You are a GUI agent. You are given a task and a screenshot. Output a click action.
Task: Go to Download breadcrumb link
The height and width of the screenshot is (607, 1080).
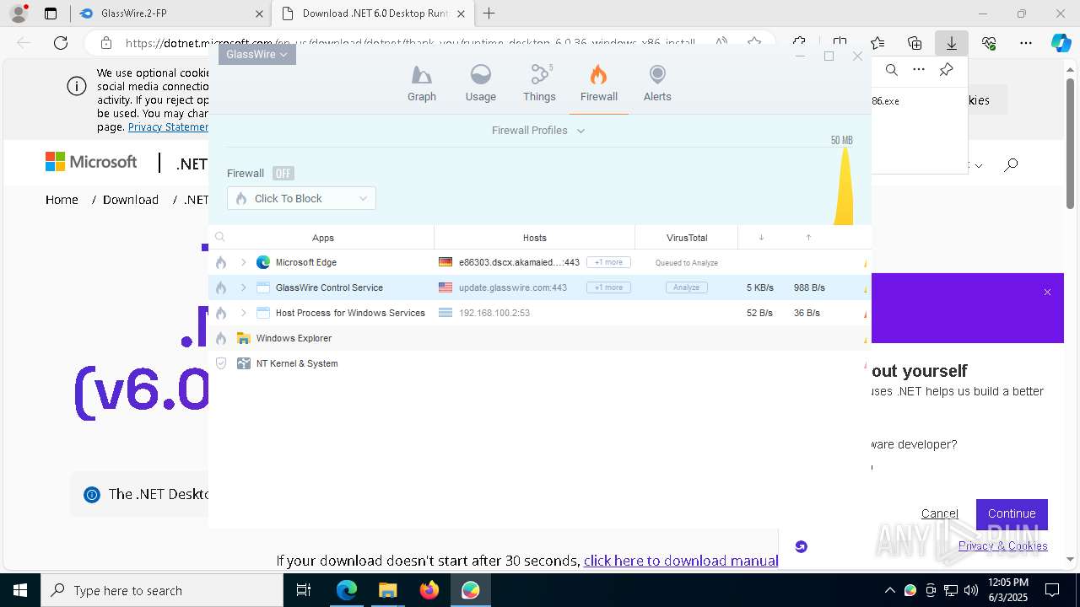tap(131, 200)
